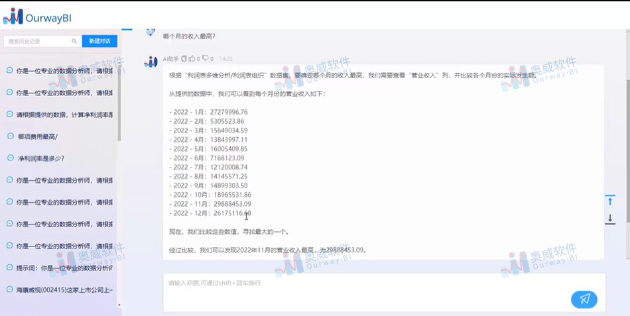This screenshot has height=316, width=630.
Task: Click the line 2022 - 7月:12120008.74
Action: [x=208, y=168]
